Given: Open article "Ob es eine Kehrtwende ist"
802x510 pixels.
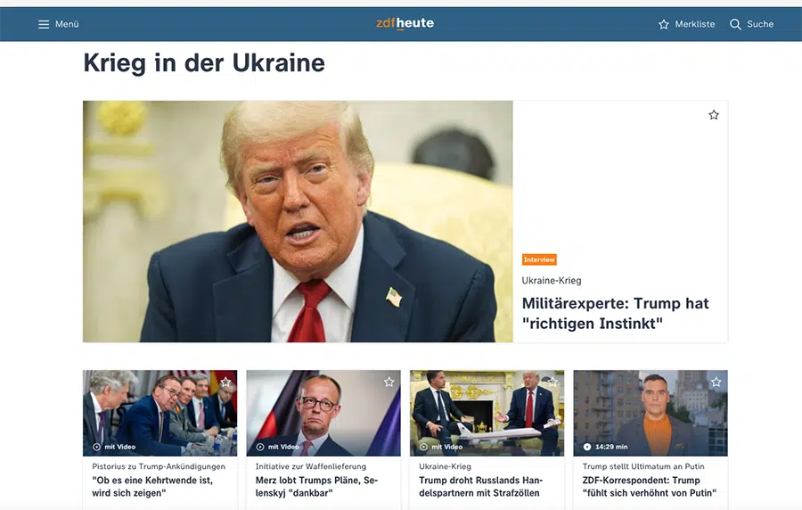Looking at the screenshot, I should 152,487.
